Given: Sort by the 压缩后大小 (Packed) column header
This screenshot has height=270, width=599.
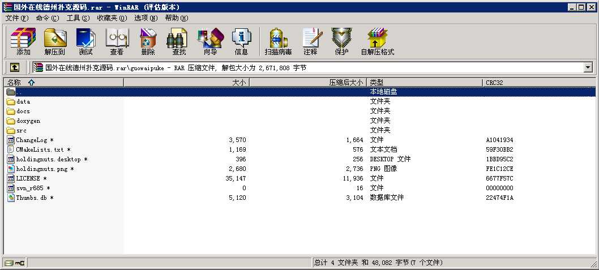Looking at the screenshot, I should 308,83.
